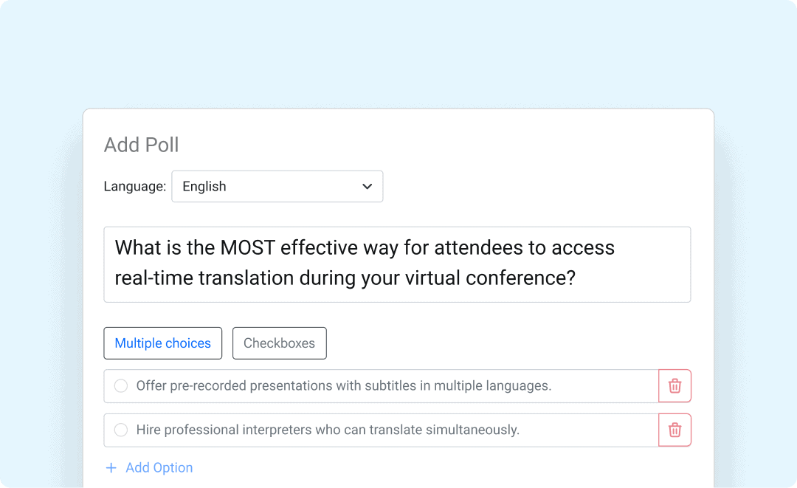Open the language dropdown showing English
Image resolution: width=797 pixels, height=488 pixels.
277,186
